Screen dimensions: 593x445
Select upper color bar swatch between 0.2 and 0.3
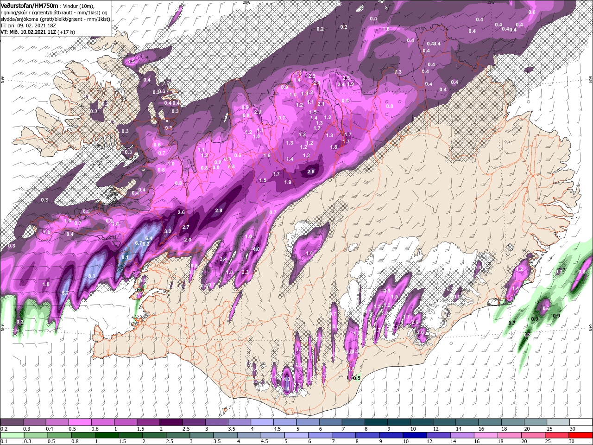coord(12,422)
